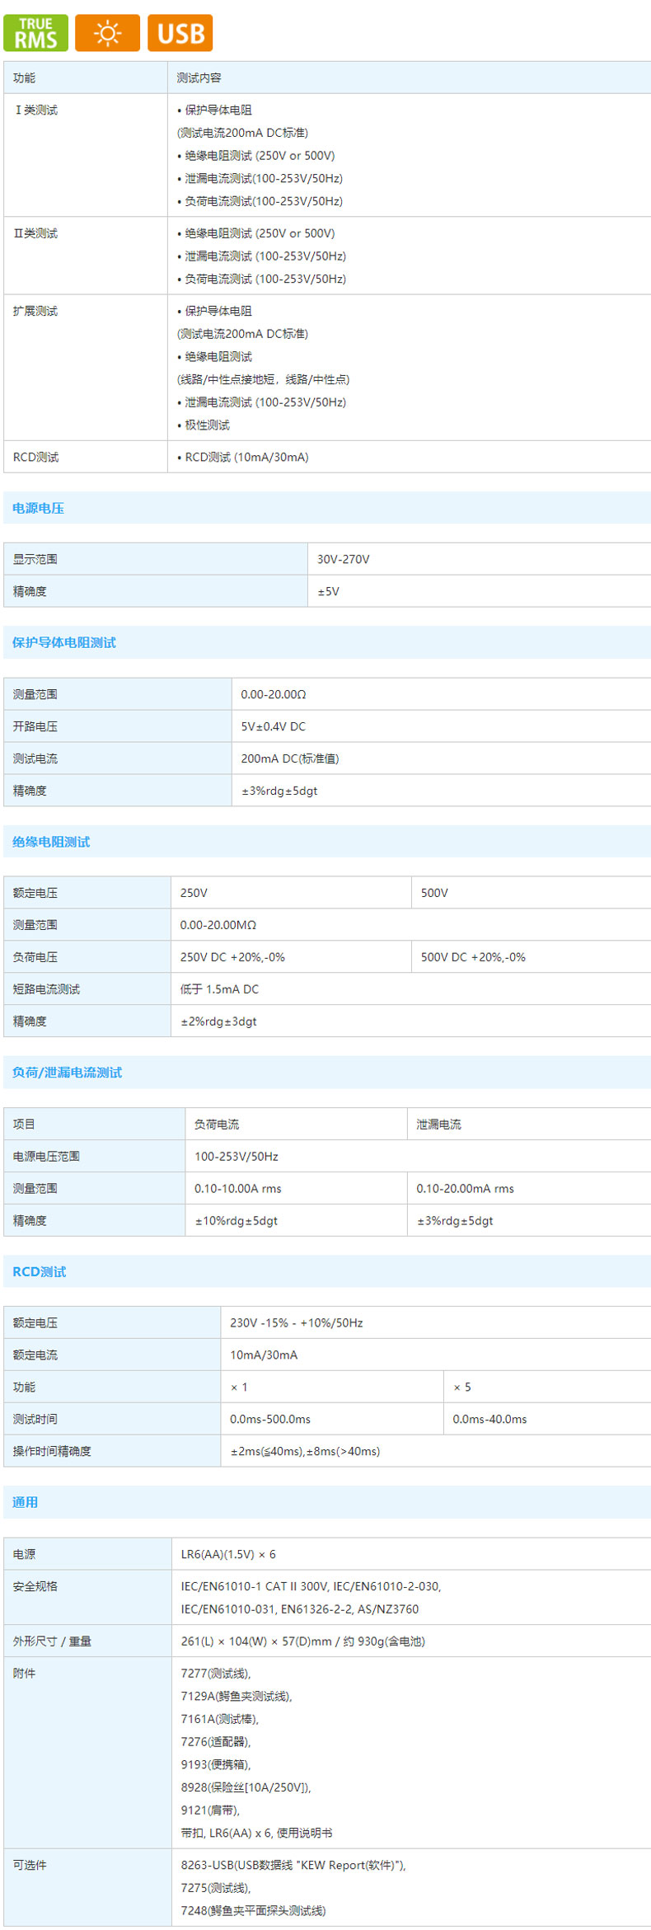
Task: Select the LR6(AA)(1.5V) × 6 power cell
Action: pyautogui.click(x=228, y=1554)
